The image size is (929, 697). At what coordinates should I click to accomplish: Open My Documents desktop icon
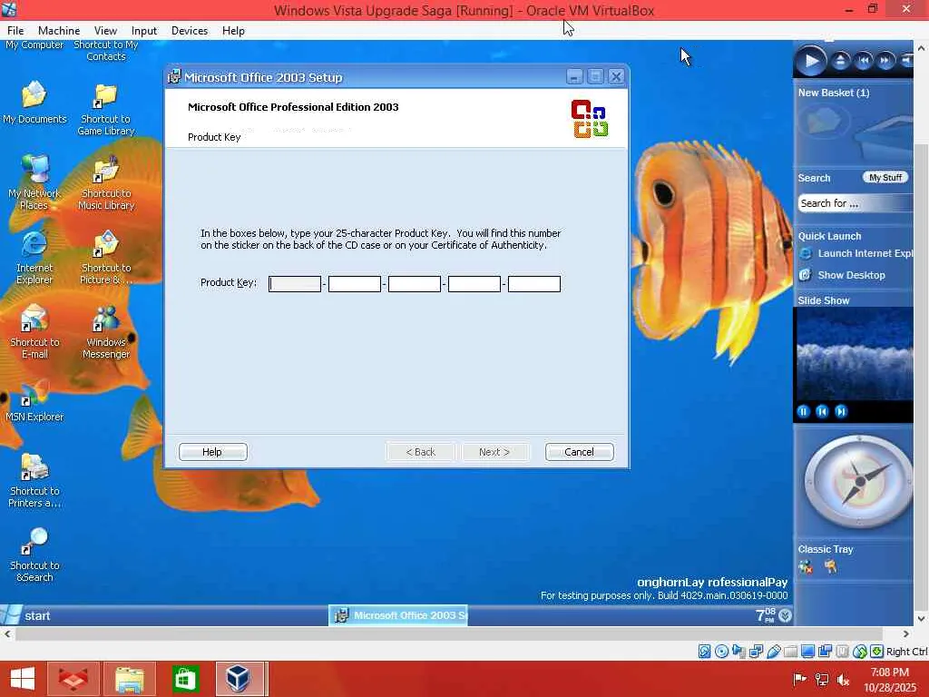point(34,102)
